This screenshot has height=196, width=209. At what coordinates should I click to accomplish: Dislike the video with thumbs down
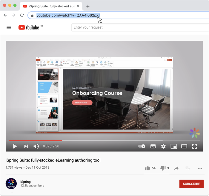click(x=163, y=168)
